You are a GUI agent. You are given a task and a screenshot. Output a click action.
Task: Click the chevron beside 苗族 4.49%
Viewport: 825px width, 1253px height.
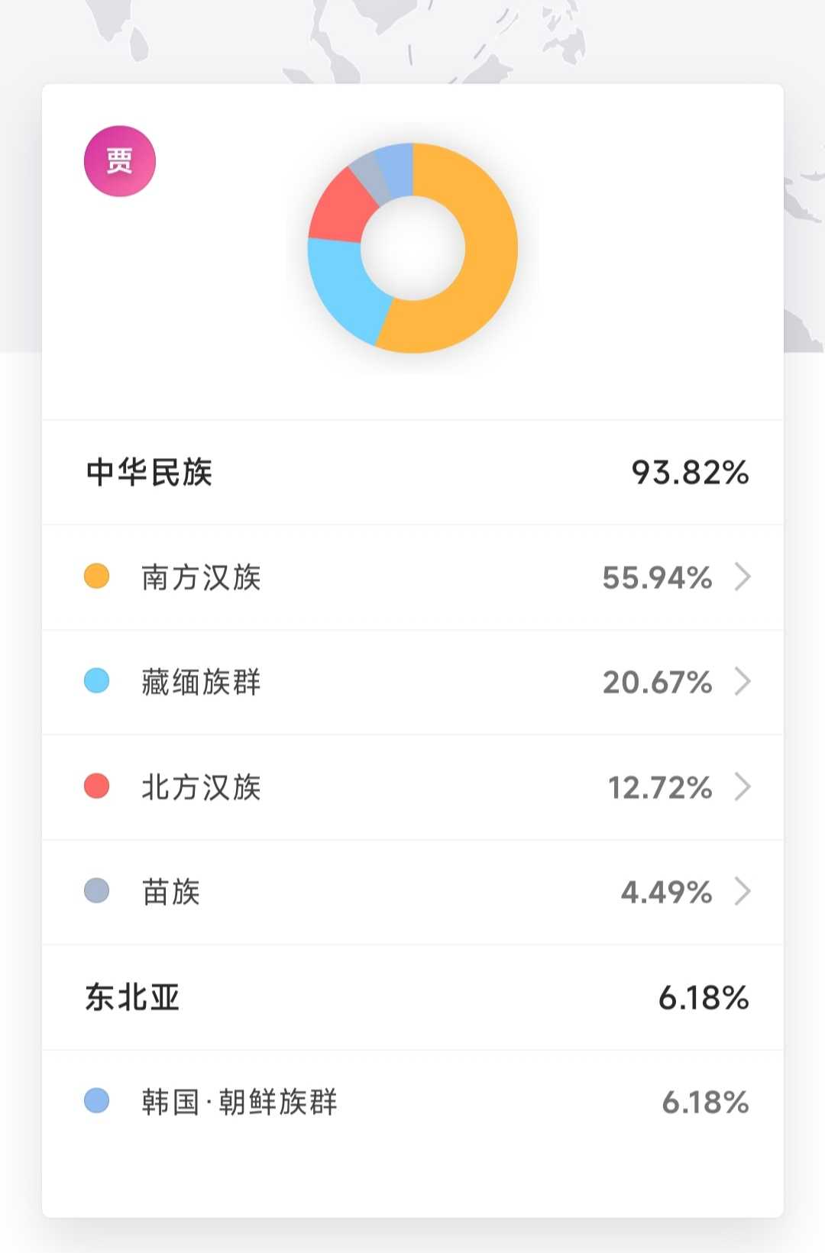click(742, 891)
